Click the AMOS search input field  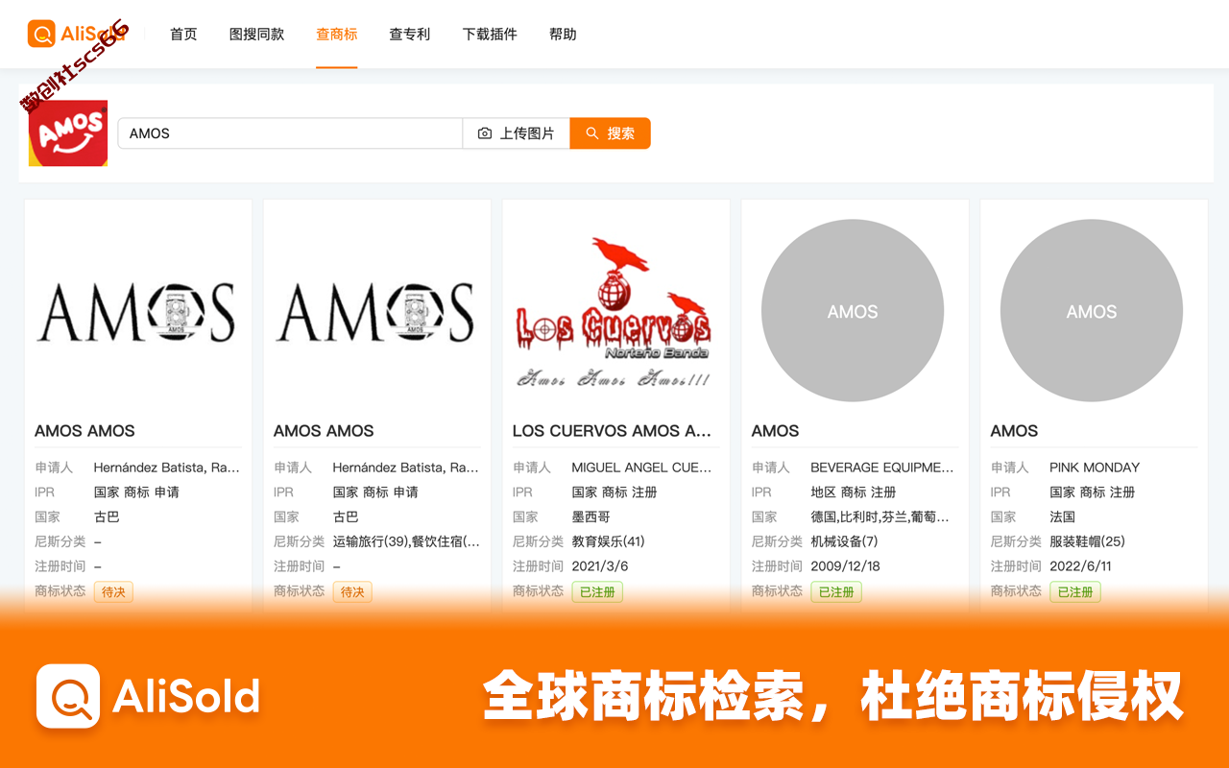point(290,133)
